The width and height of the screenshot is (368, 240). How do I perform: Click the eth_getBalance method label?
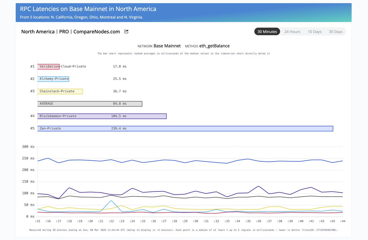click(x=214, y=46)
